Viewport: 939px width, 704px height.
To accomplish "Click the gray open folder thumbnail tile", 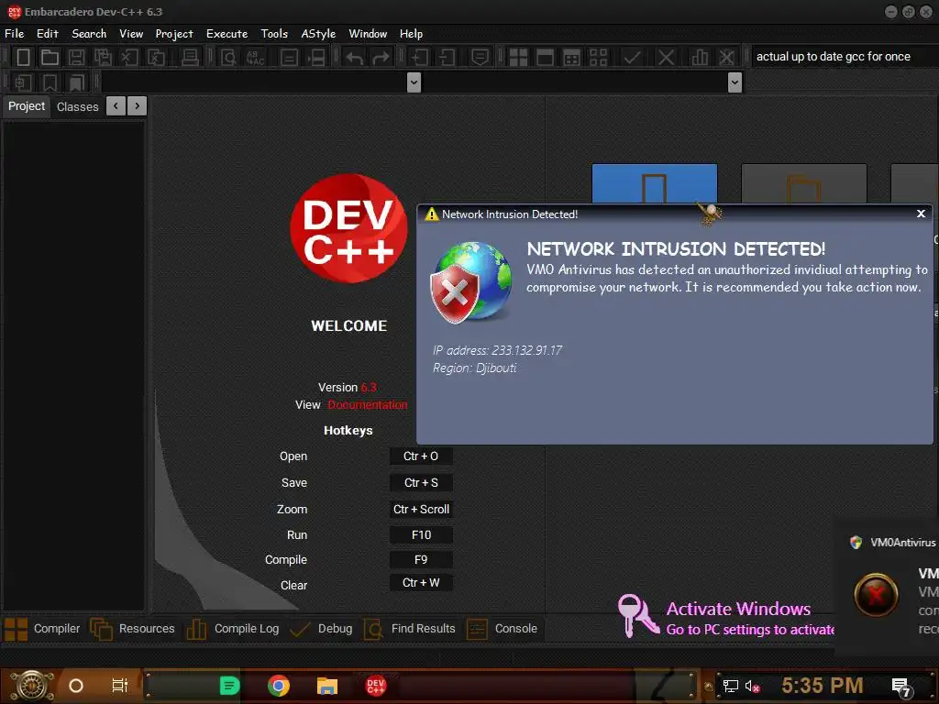I will (x=803, y=183).
